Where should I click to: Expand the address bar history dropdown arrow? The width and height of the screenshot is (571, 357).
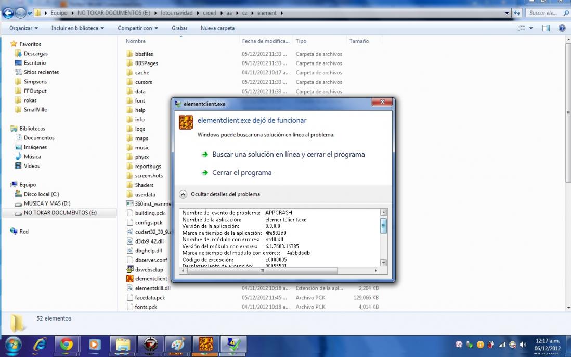[x=507, y=13]
